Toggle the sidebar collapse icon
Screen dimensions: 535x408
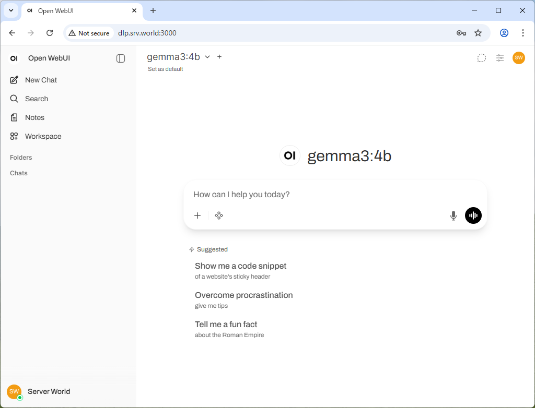click(x=121, y=58)
